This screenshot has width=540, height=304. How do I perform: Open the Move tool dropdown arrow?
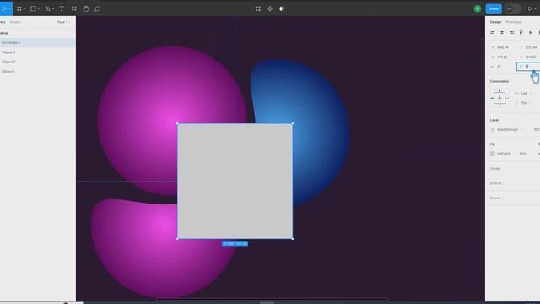10,9
